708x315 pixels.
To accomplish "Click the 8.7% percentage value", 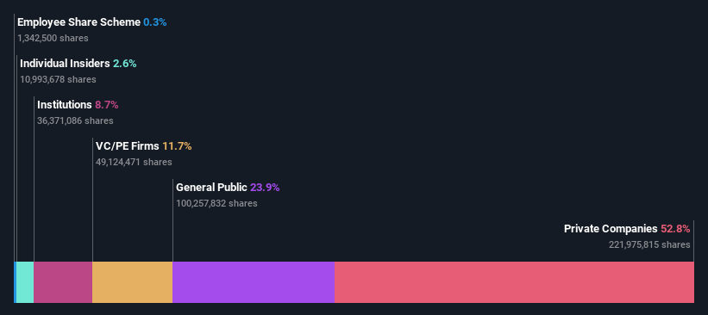I will (x=107, y=105).
